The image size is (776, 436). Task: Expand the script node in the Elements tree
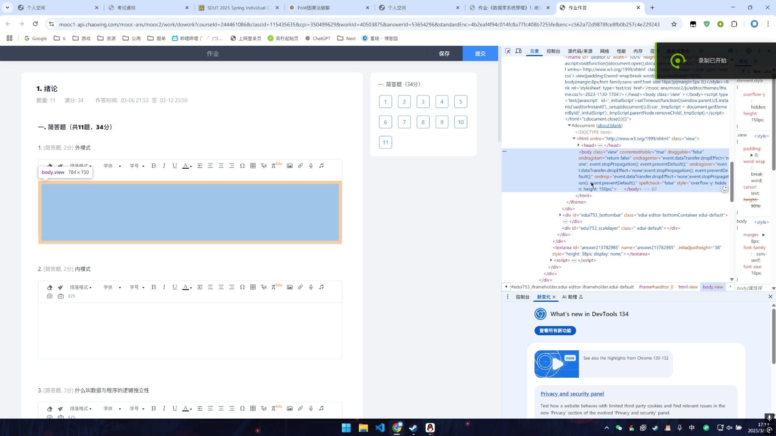551,260
